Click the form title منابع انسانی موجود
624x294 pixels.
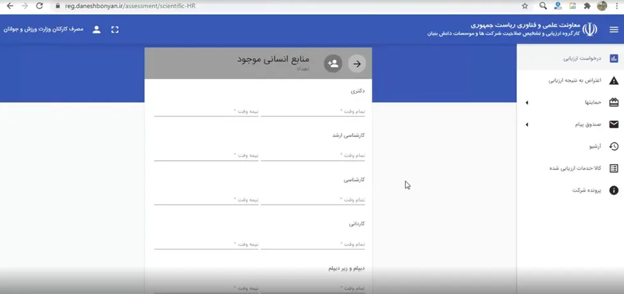273,59
